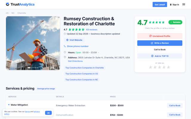Image resolution: width=191 pixels, height=119 pixels.
Task: Click 'Claim the profile or write a review' text
Action: pyautogui.click(x=160, y=28)
